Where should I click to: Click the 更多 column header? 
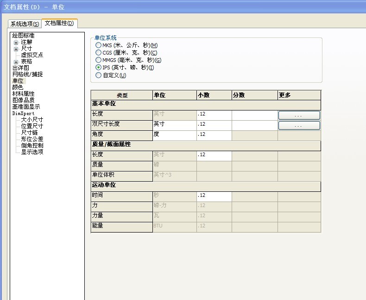coord(299,95)
